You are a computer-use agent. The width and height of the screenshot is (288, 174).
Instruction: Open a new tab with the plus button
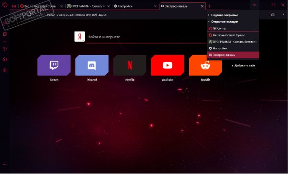click(209, 6)
